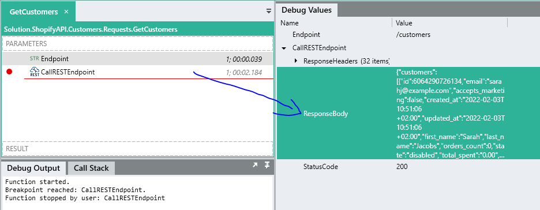Select the Debug Values tab
The height and width of the screenshot is (210, 540).
306,10
